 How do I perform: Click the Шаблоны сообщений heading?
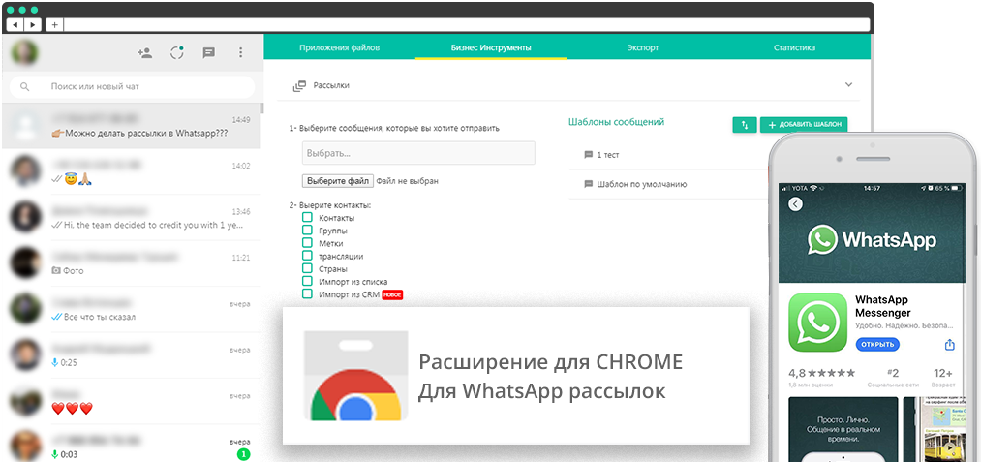click(x=616, y=122)
